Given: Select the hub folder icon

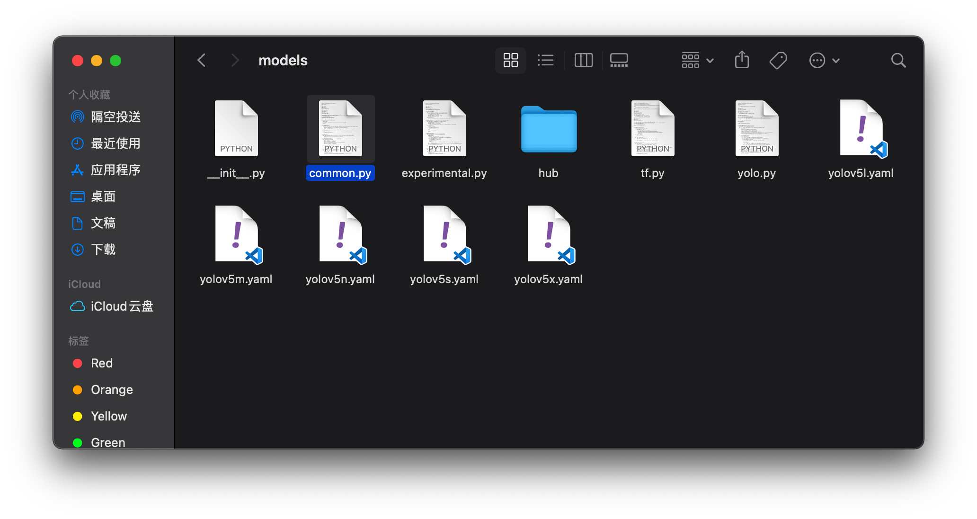Looking at the screenshot, I should [x=549, y=129].
